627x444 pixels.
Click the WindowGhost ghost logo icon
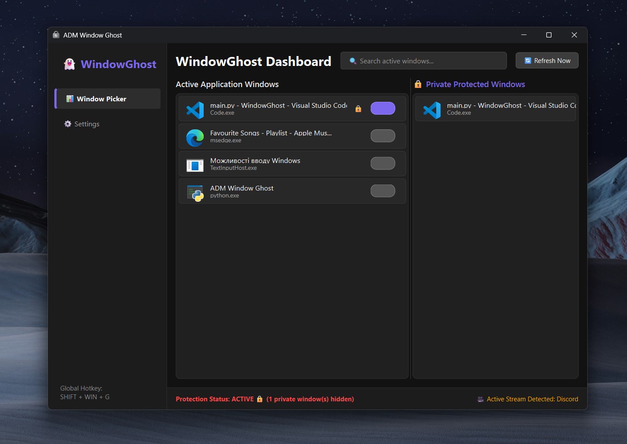click(x=69, y=64)
